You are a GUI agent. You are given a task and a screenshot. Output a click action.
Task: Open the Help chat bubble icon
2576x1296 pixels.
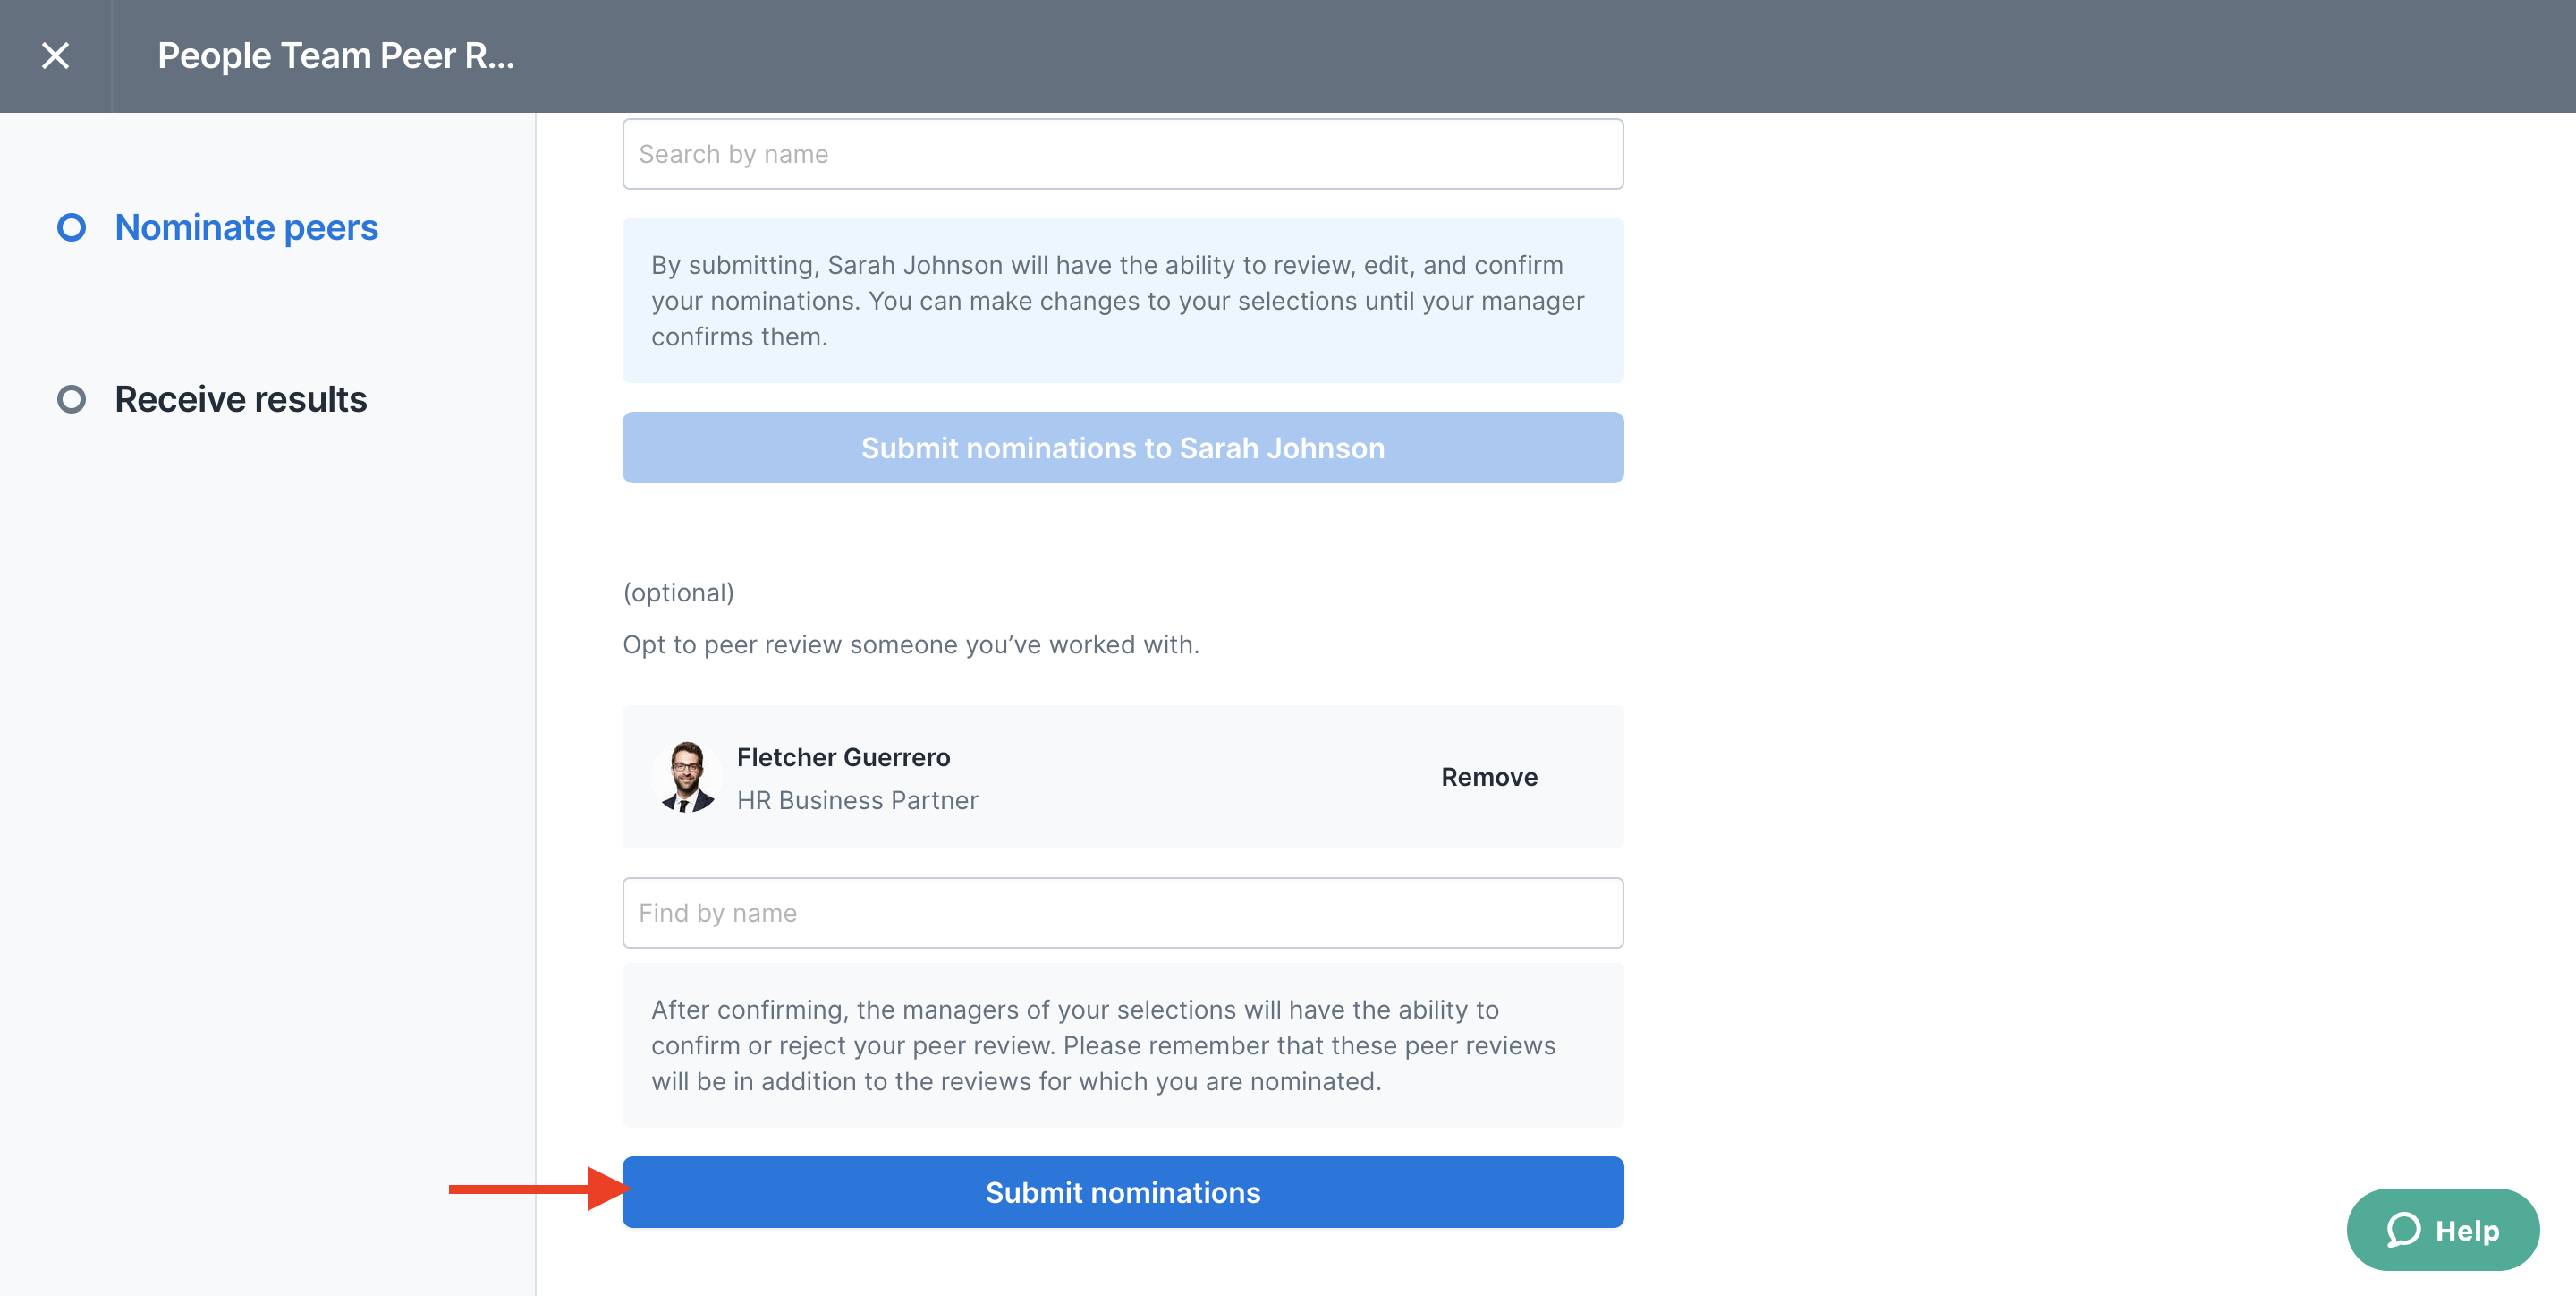[2406, 1229]
